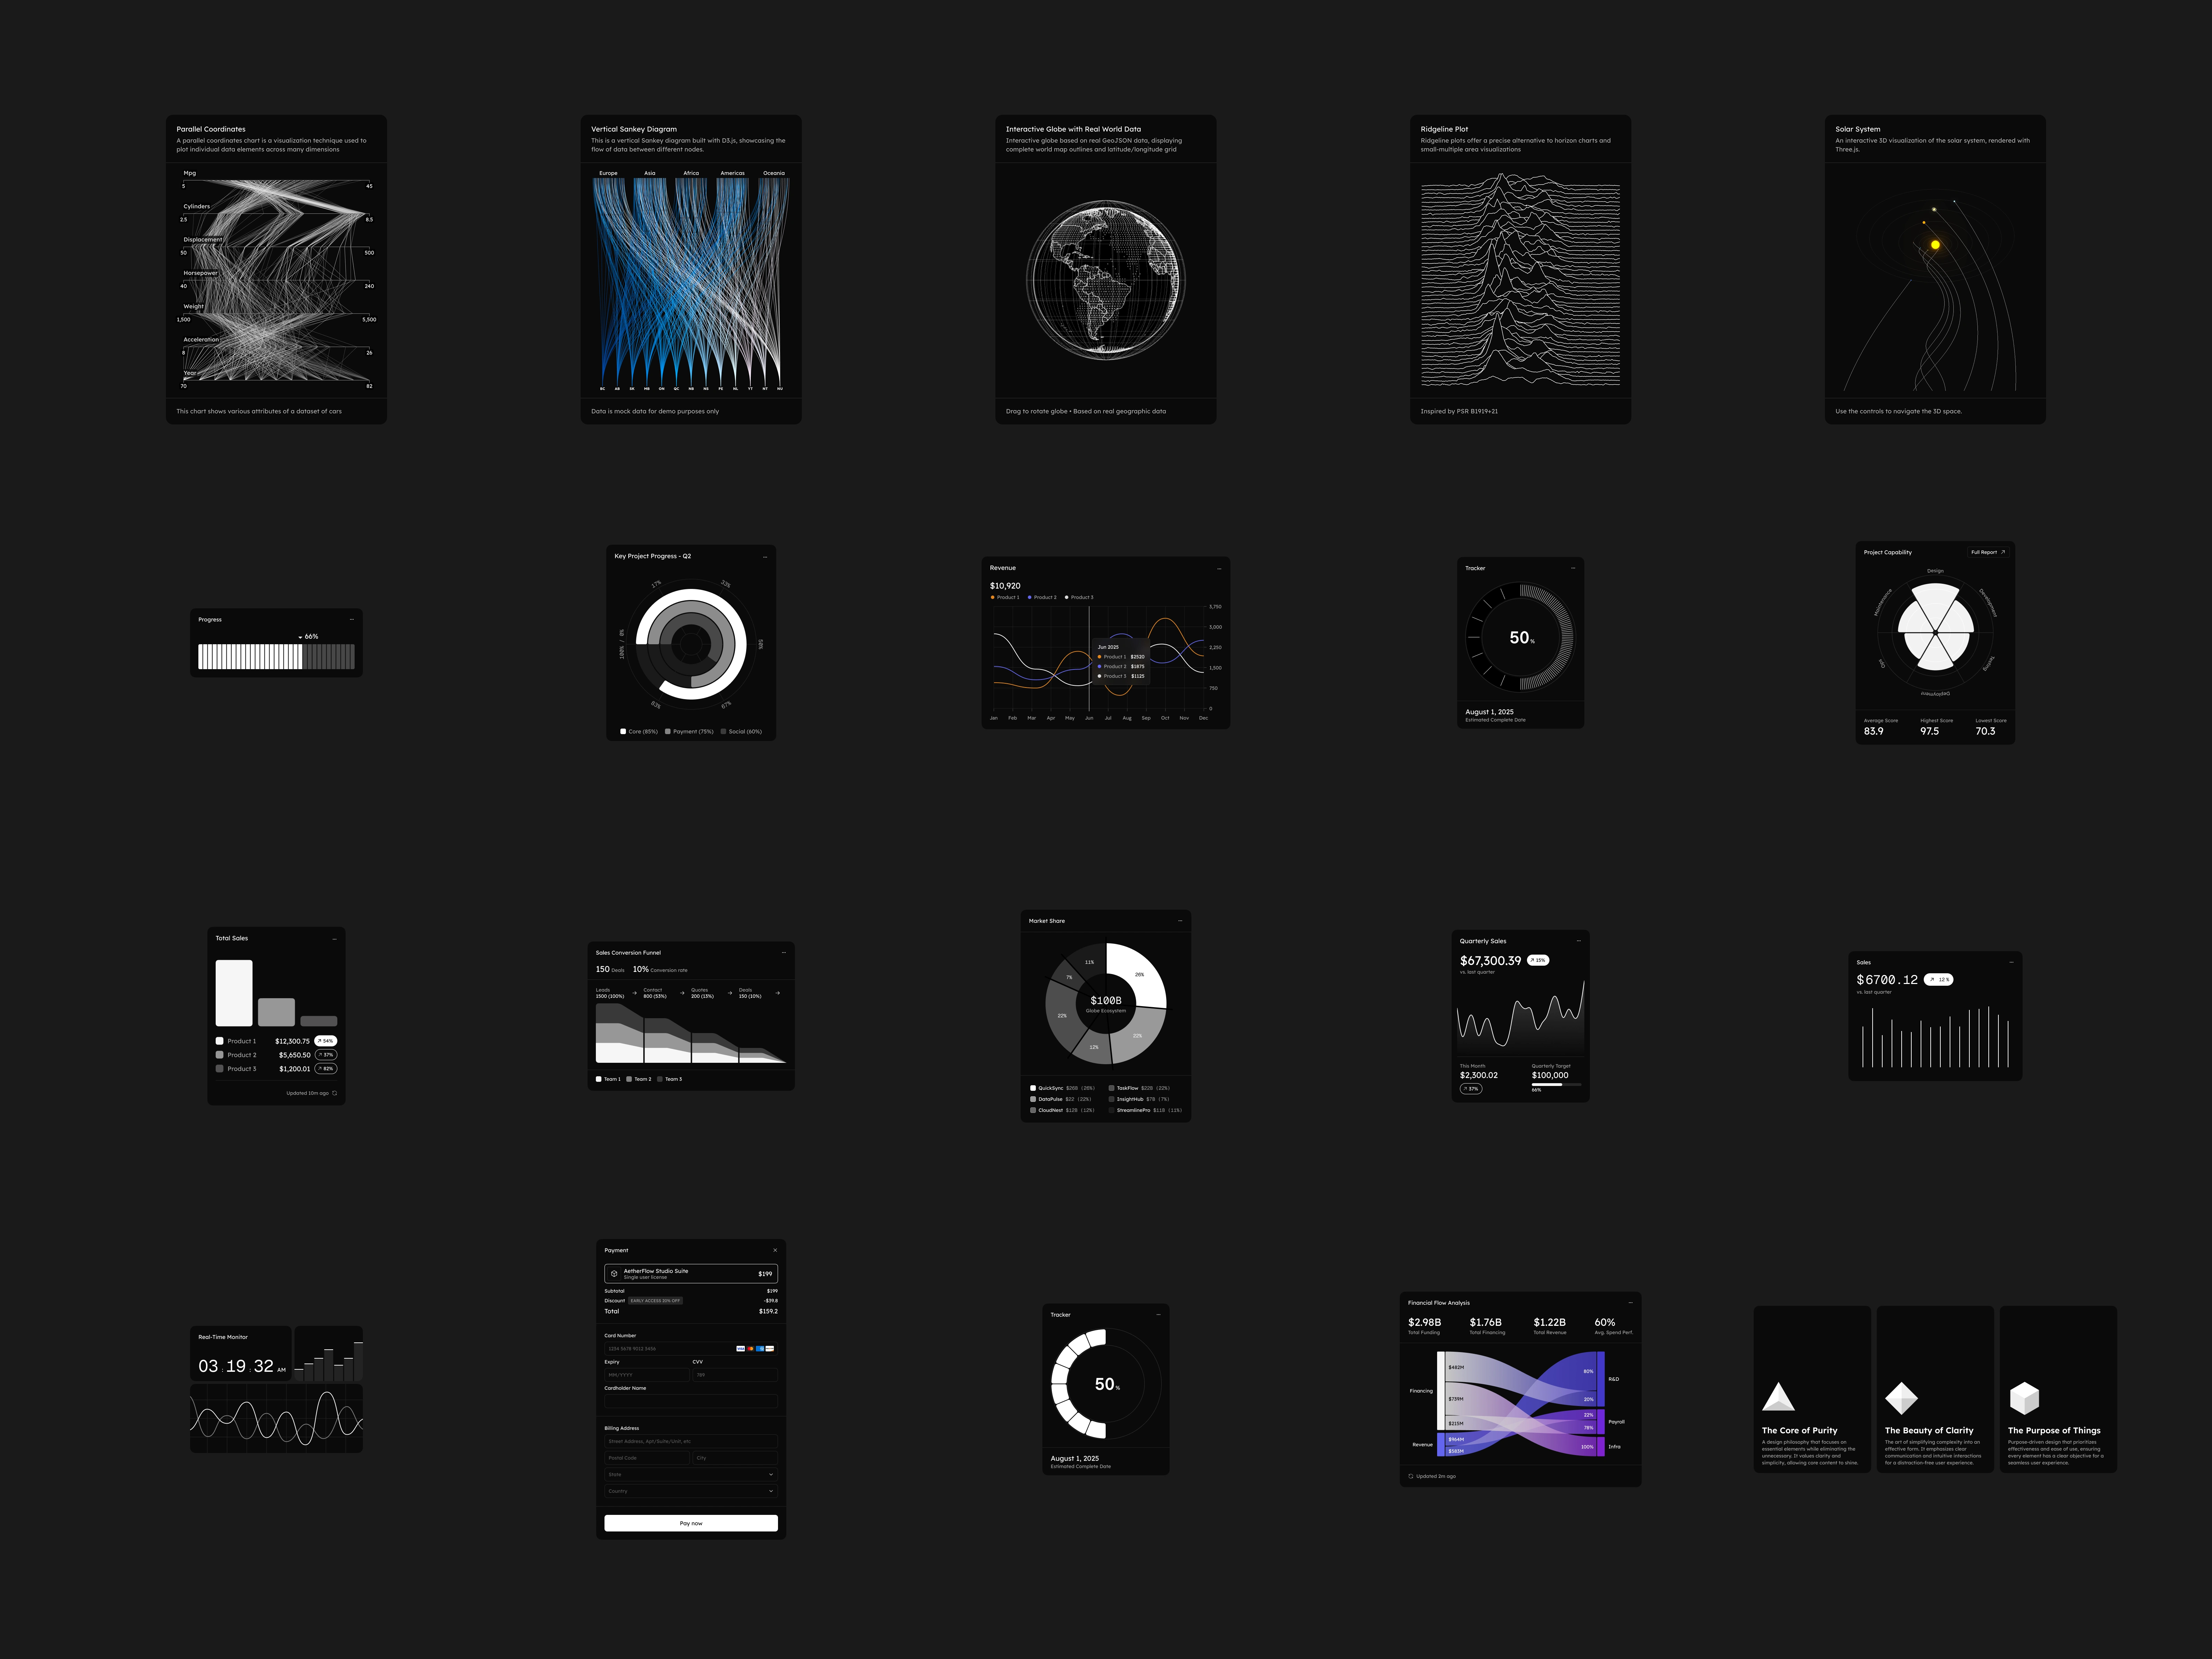Click the arrow after Quotes stage
The image size is (2212, 1659).
point(730,993)
